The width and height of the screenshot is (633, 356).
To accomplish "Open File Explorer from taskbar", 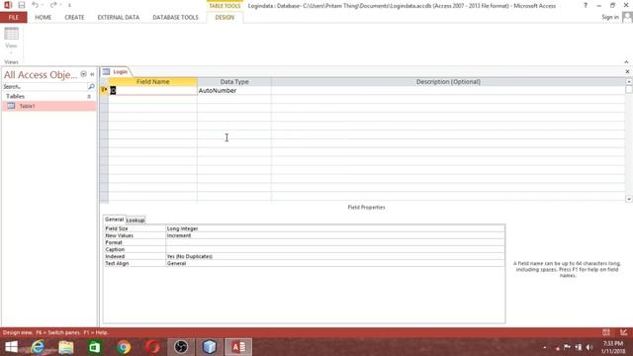I will (x=66, y=347).
